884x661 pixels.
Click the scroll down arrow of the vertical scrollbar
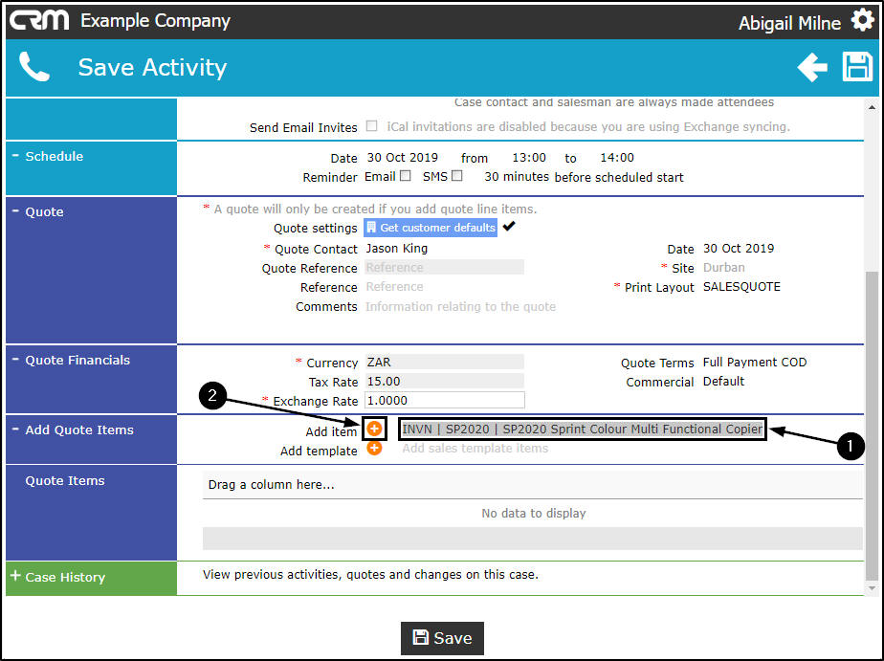872,587
